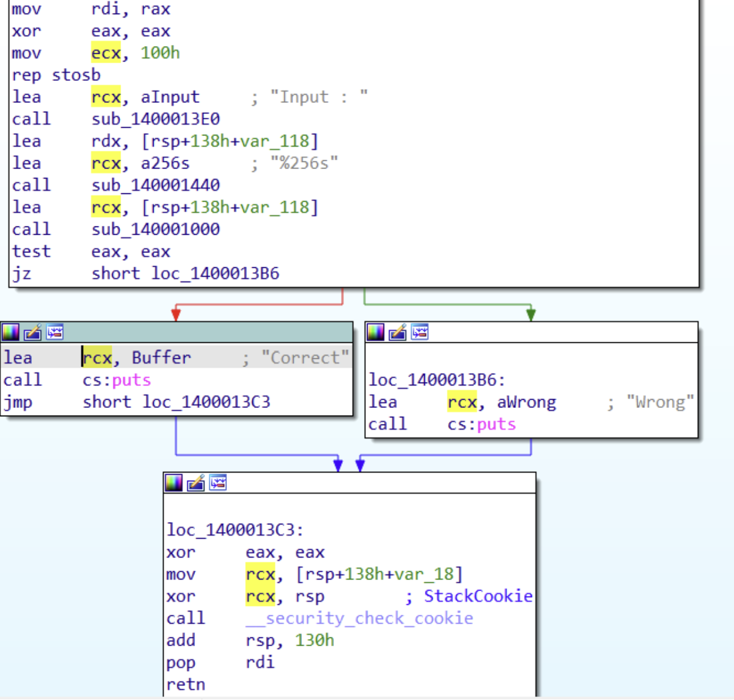The image size is (734, 700).
Task: Select the highlighted ecx operand
Action: tap(105, 53)
